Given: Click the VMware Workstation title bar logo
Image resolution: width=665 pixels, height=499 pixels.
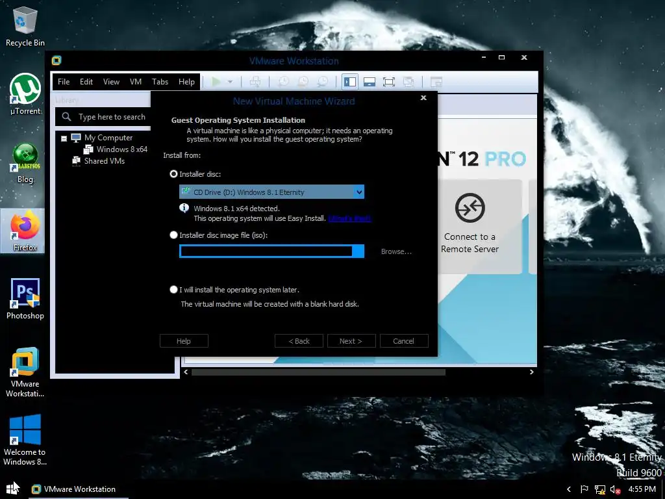Looking at the screenshot, I should (56, 60).
